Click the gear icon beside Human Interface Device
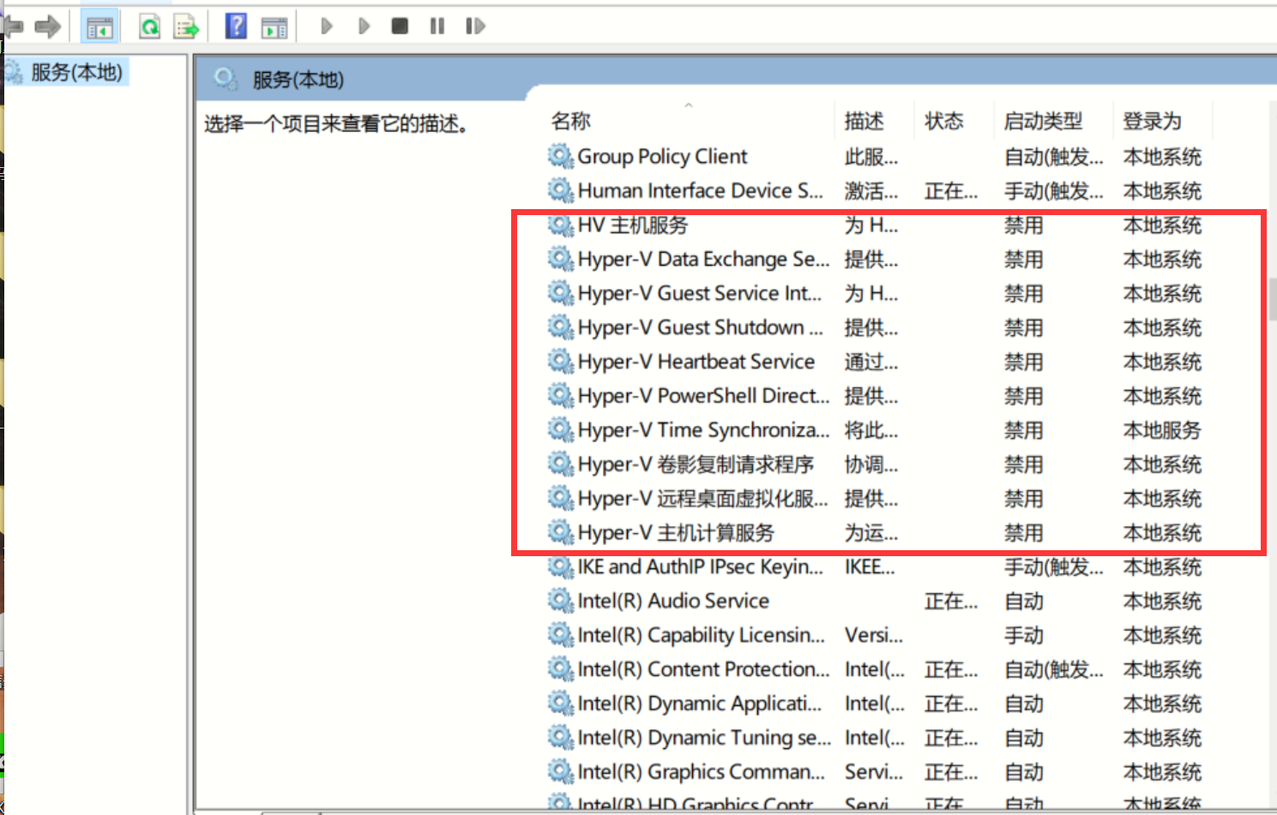The image size is (1277, 815). tap(561, 190)
